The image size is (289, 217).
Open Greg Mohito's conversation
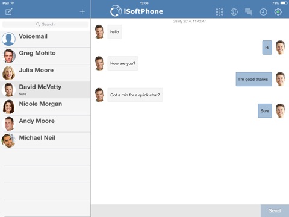pos(45,56)
